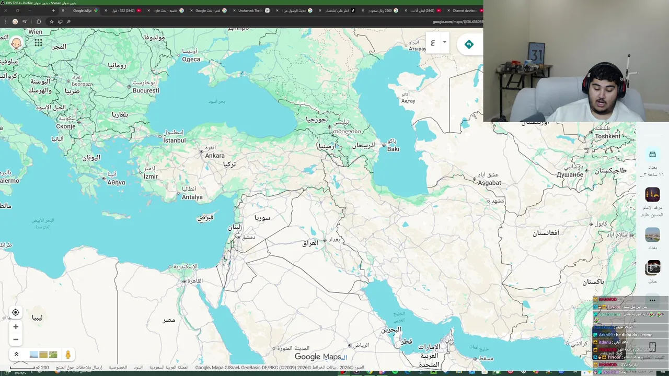The width and height of the screenshot is (669, 376).
Task: Click the سوريا country label
Action: pyautogui.click(x=262, y=217)
